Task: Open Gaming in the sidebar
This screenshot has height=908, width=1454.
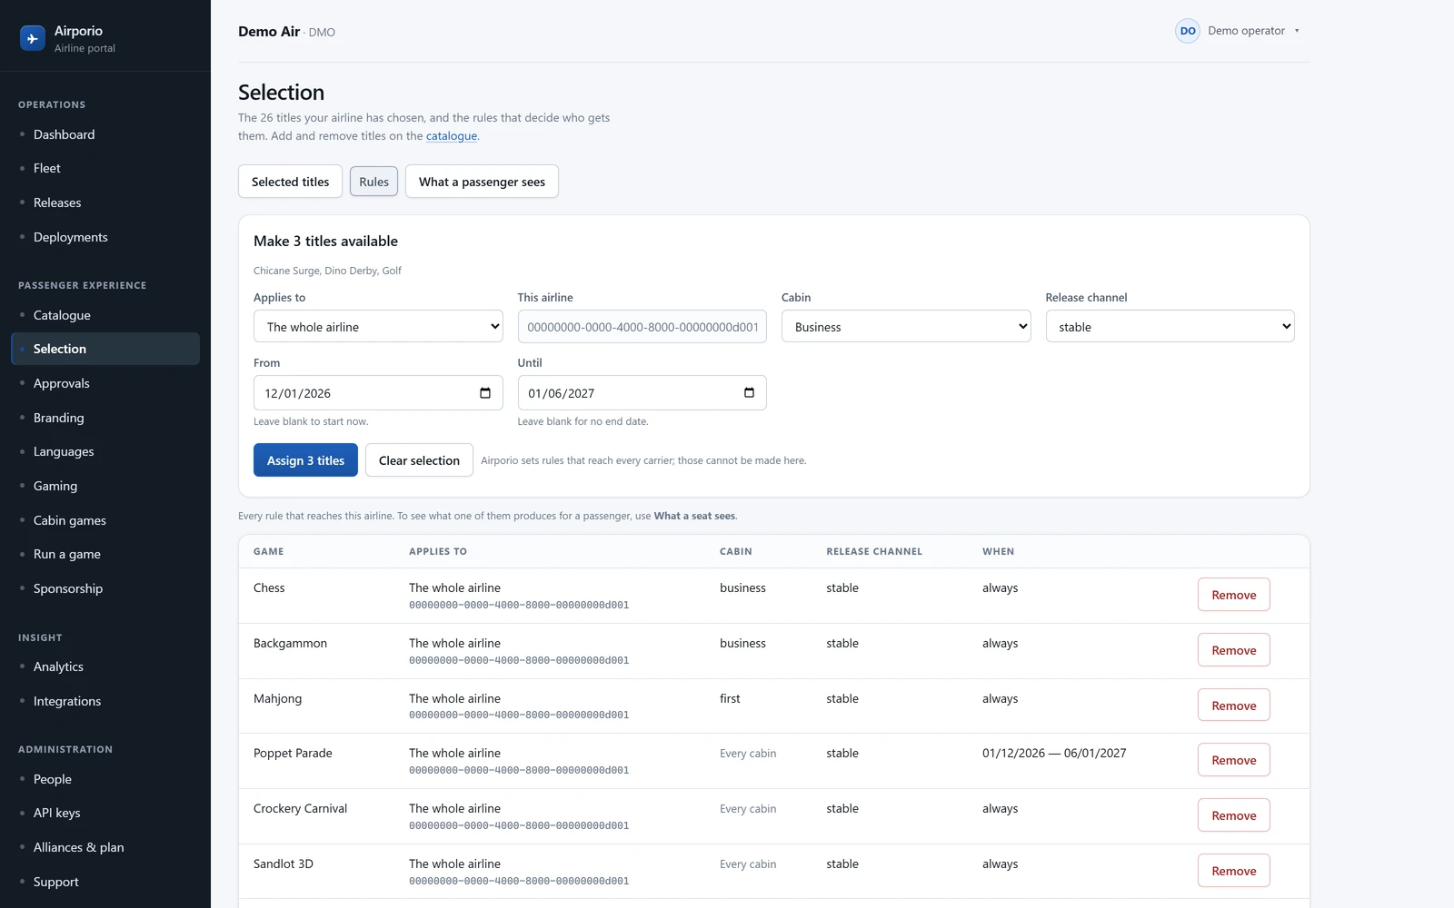Action: coord(105,486)
